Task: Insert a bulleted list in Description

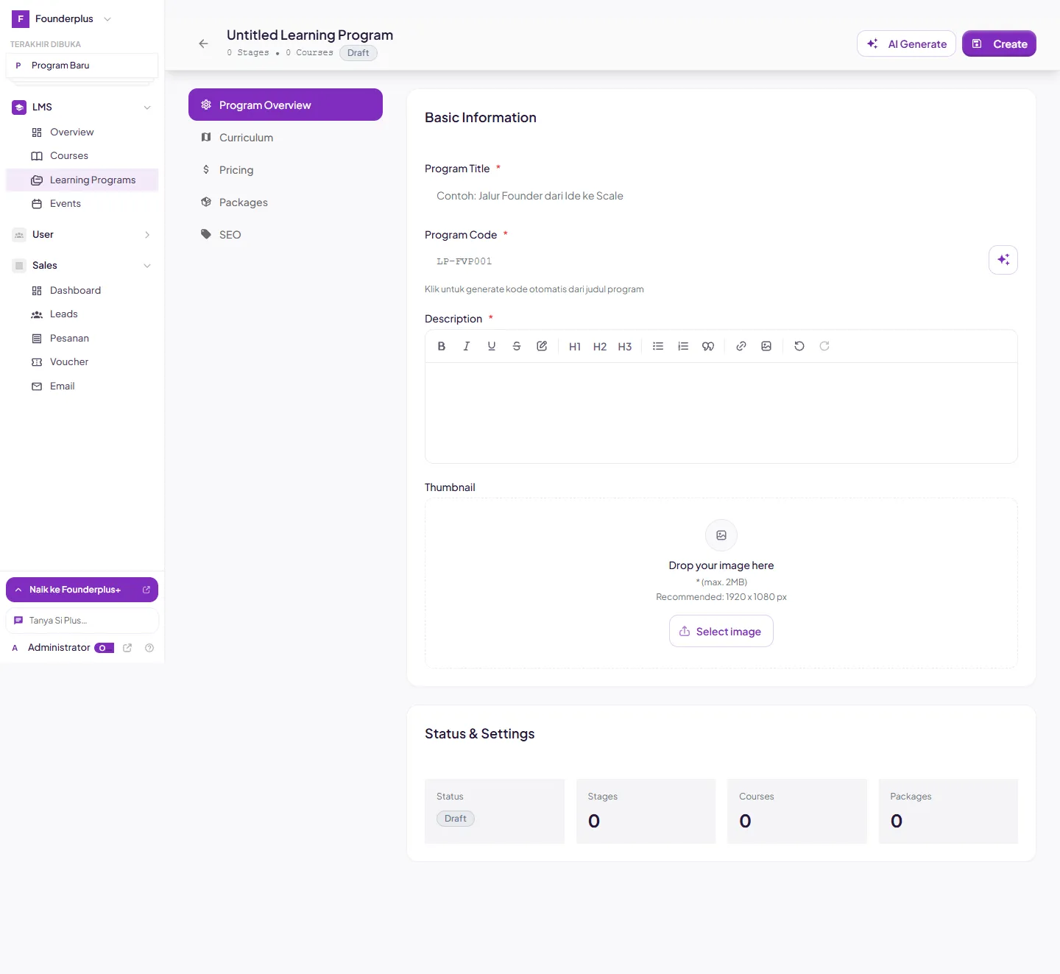Action: click(658, 346)
